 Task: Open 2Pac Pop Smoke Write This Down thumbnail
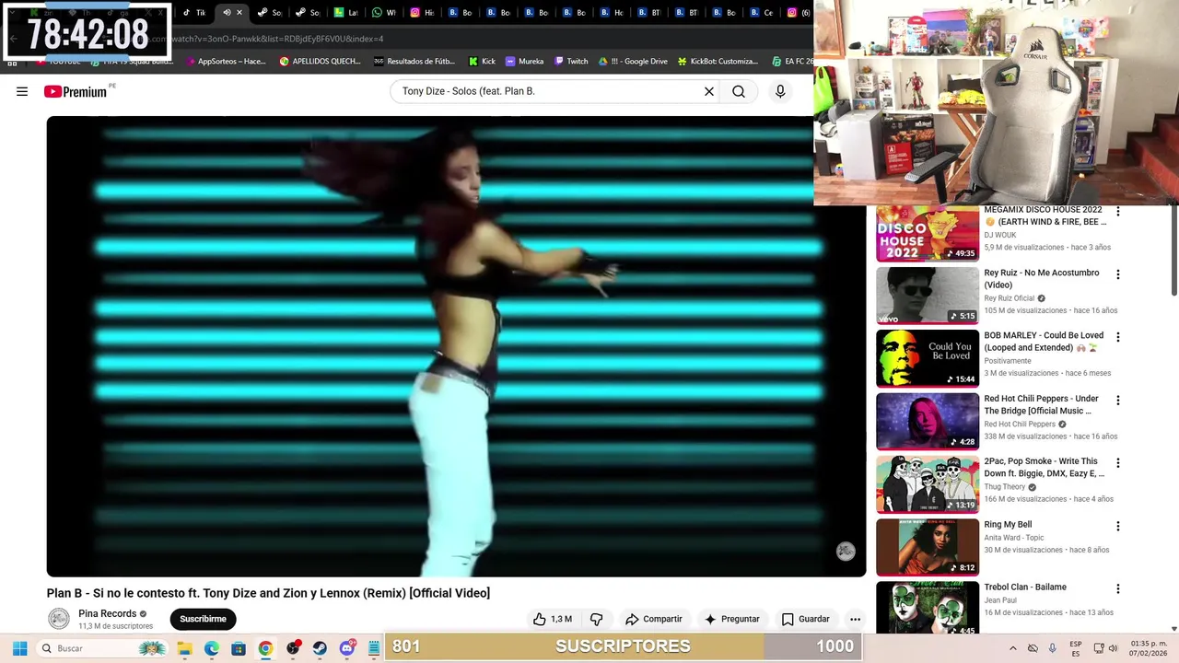tap(928, 484)
